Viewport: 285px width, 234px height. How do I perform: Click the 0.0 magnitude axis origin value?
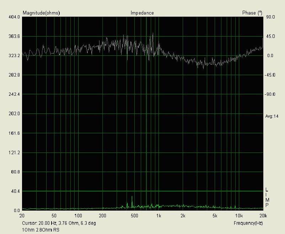[17, 211]
